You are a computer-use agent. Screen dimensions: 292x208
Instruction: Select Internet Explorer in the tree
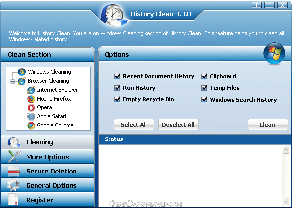pos(58,90)
